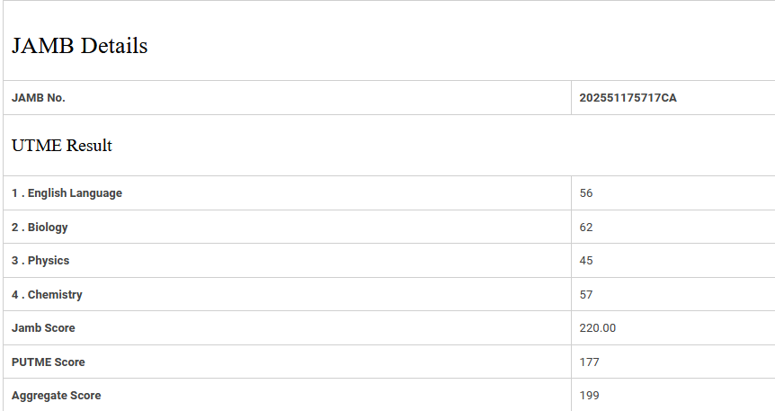Screen dimensions: 775x411
Task: Click the JAMB number 202551175717CA
Action: [628, 98]
